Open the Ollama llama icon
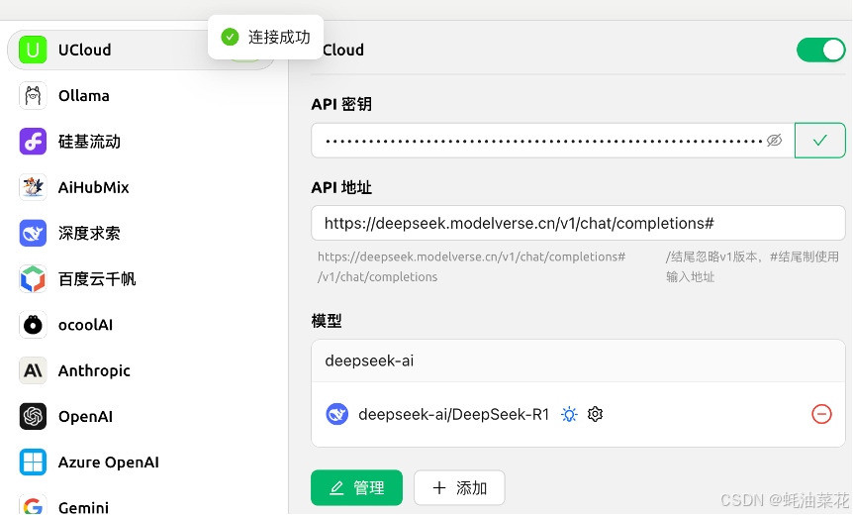This screenshot has width=853, height=515. pyautogui.click(x=33, y=96)
